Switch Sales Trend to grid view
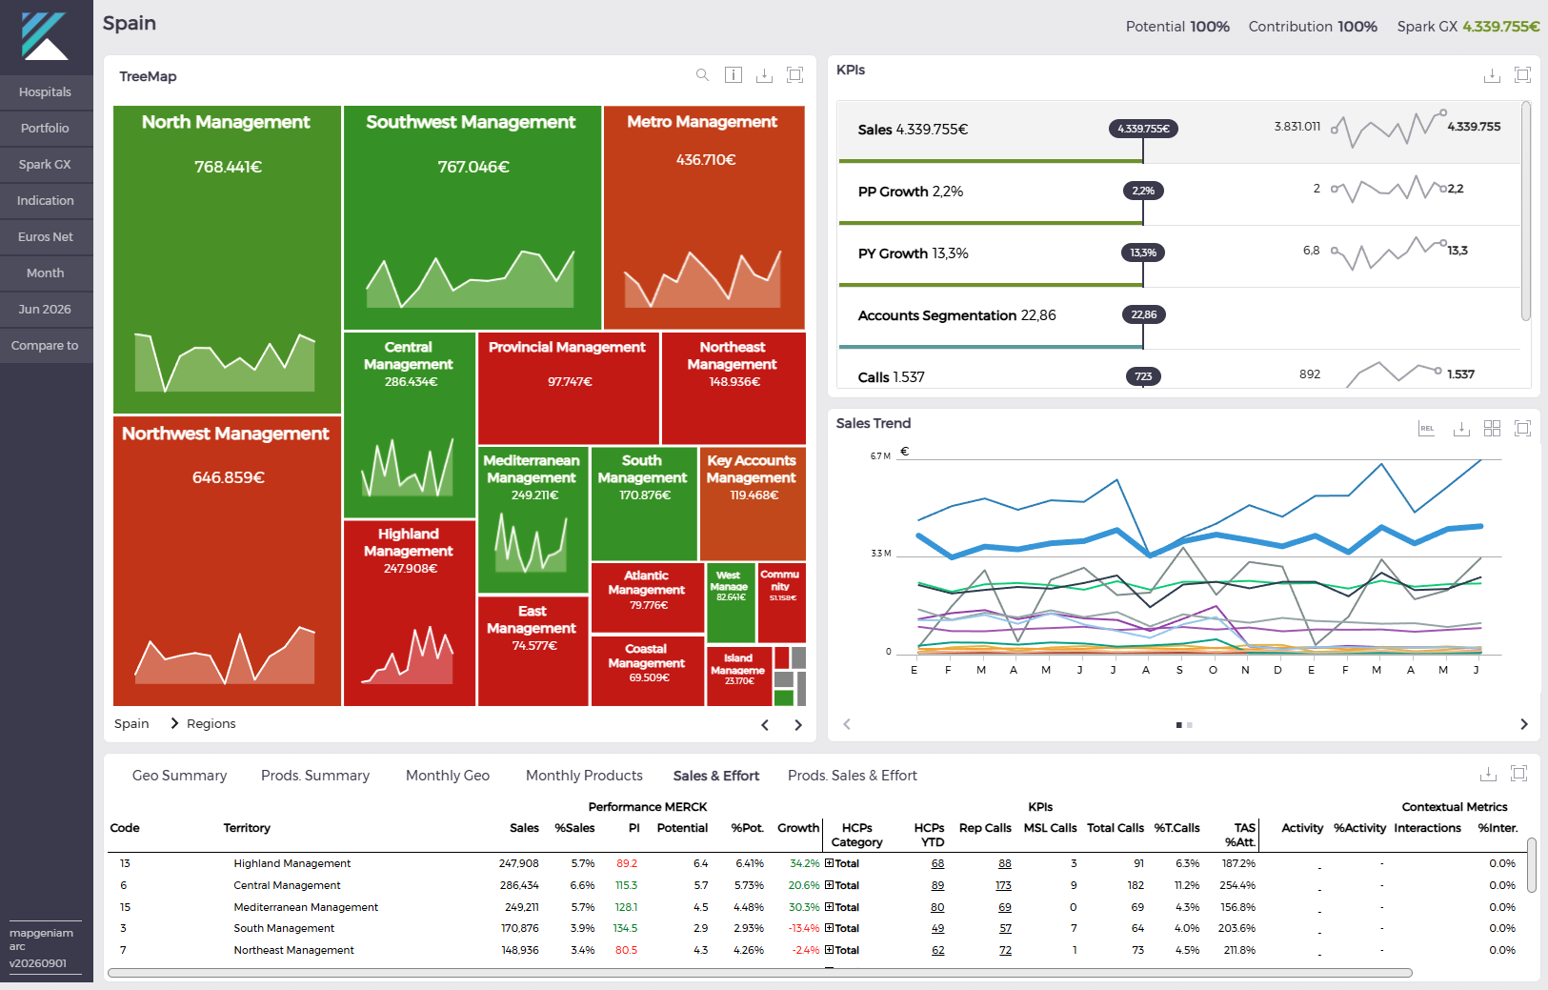 1492,429
